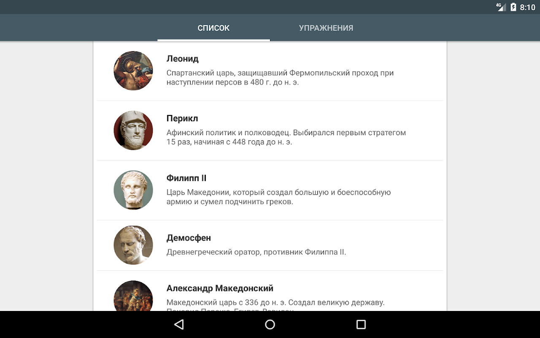Image resolution: width=540 pixels, height=338 pixels.
Task: Open the Демосфен name heading
Action: tap(189, 238)
